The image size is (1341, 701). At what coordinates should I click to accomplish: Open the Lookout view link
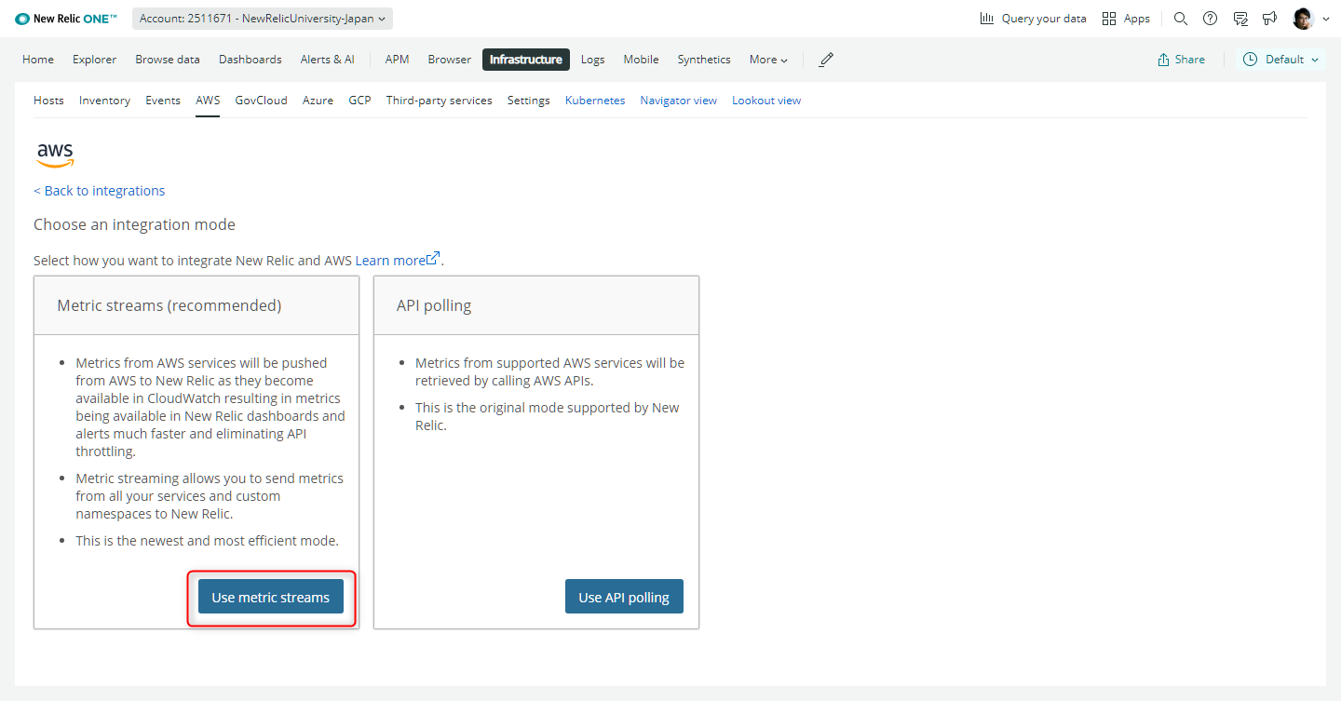click(x=766, y=101)
